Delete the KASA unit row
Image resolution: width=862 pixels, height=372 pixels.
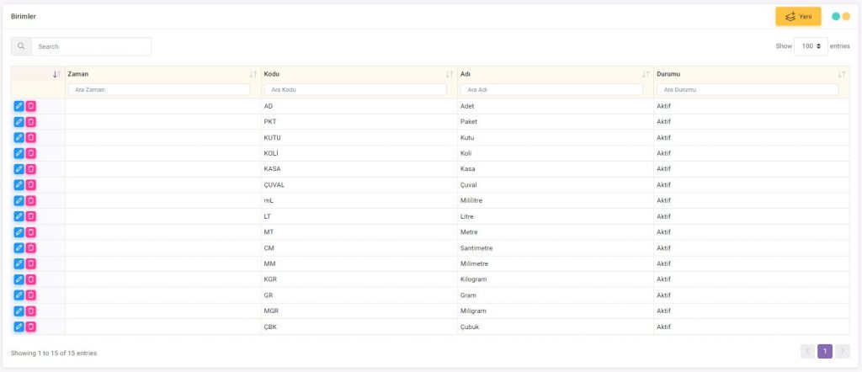pos(31,168)
